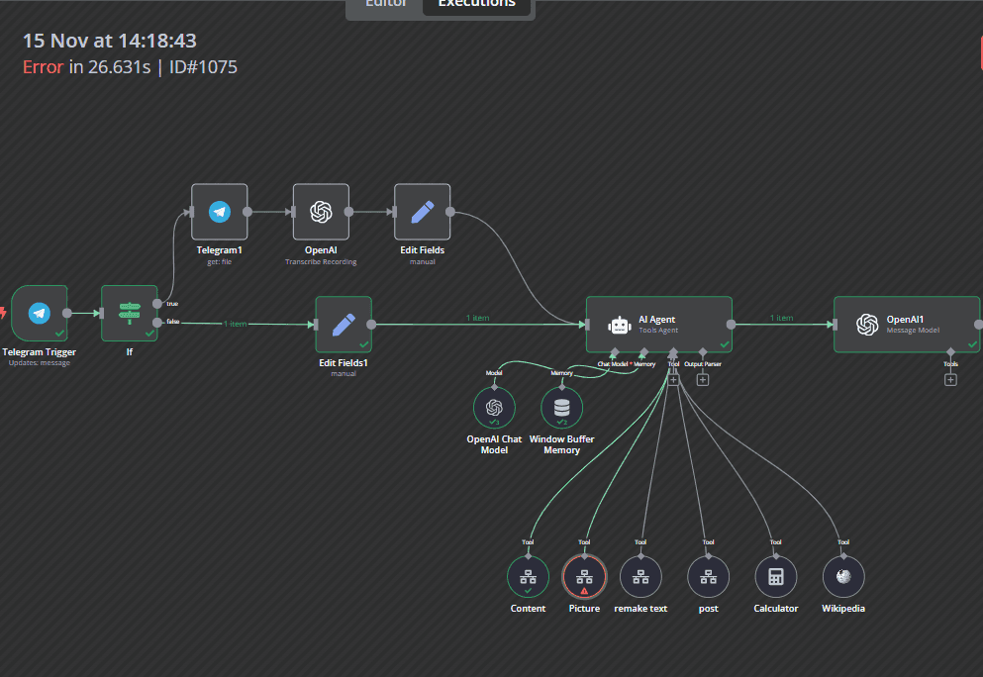Add a tool to AI Agent
Image resolution: width=983 pixels, height=677 pixels.
coord(673,380)
